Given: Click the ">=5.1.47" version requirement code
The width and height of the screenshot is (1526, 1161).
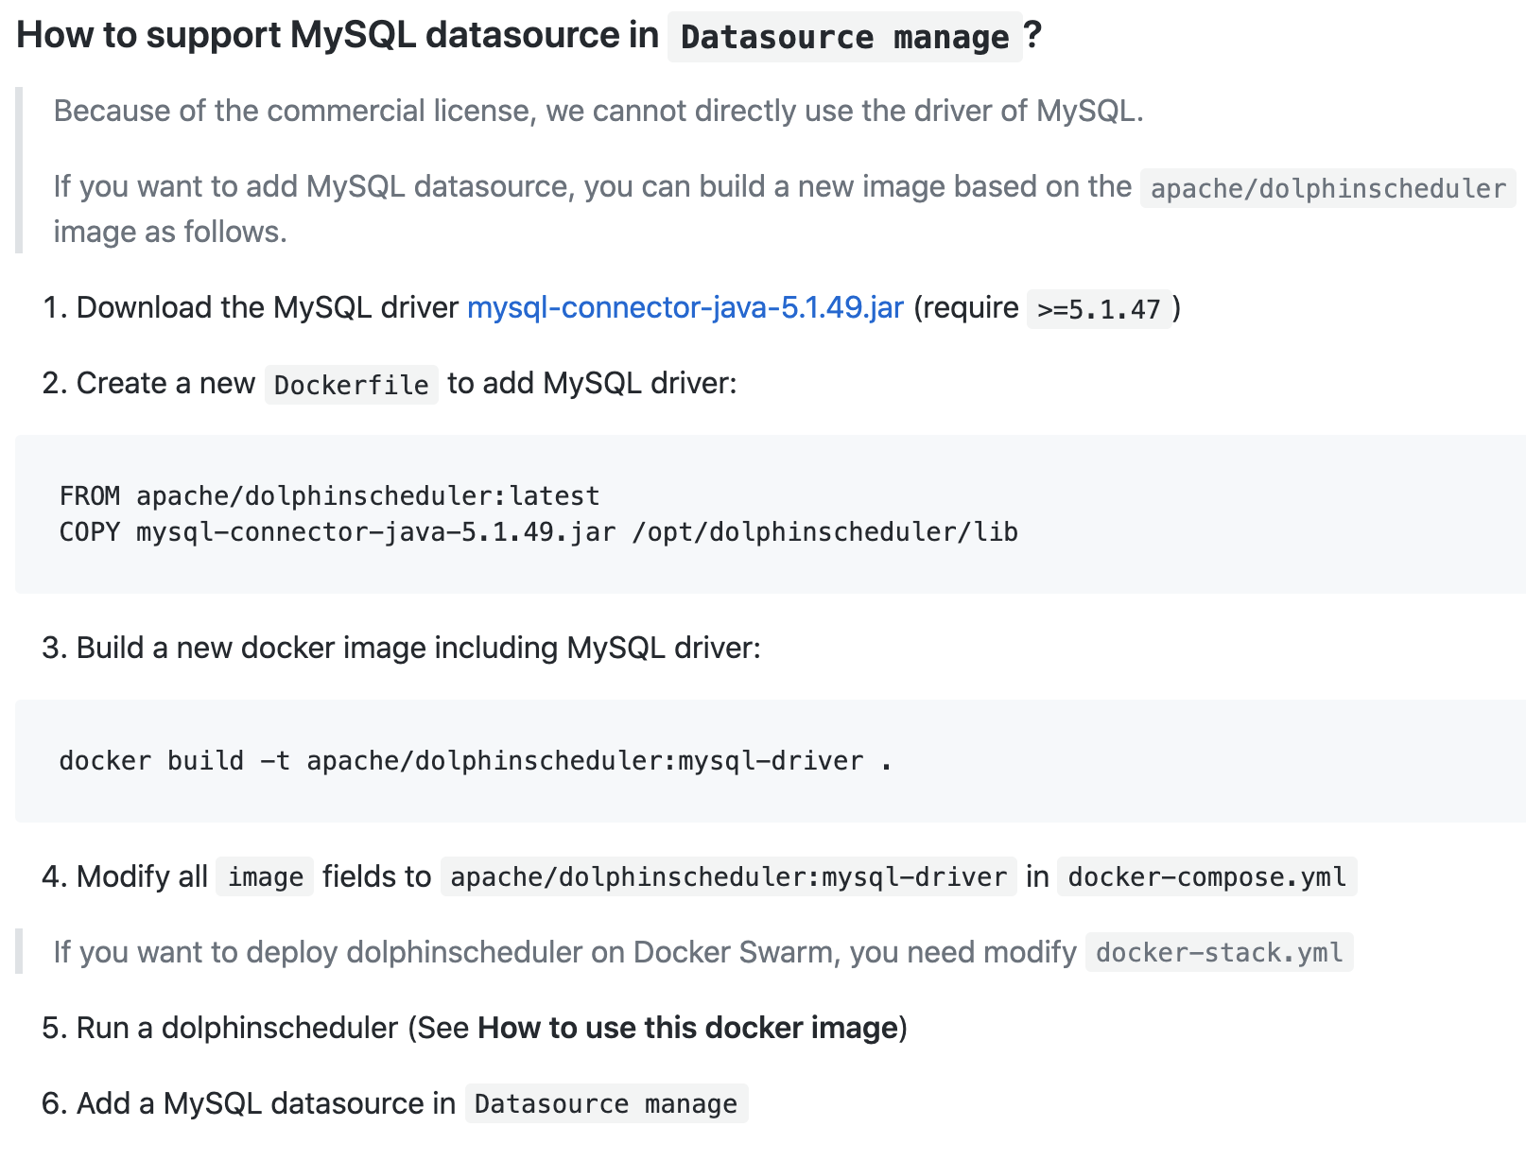Looking at the screenshot, I should coord(1098,310).
